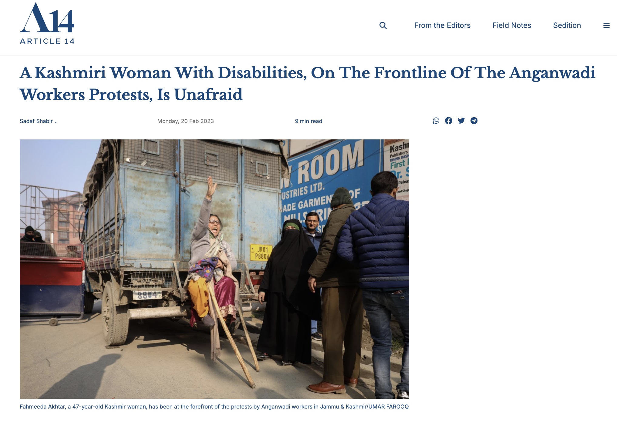Open From the Editors section
The width and height of the screenshot is (617, 434).
click(442, 25)
